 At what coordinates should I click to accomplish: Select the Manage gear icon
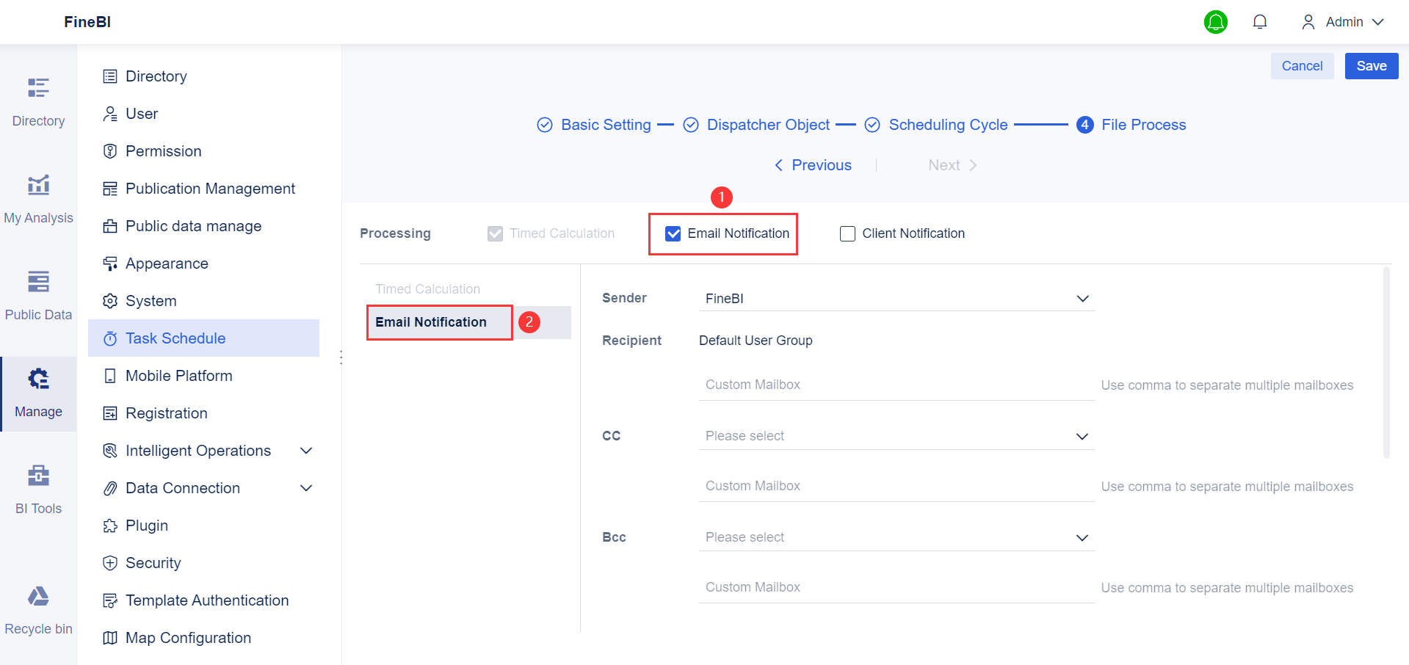click(x=38, y=379)
